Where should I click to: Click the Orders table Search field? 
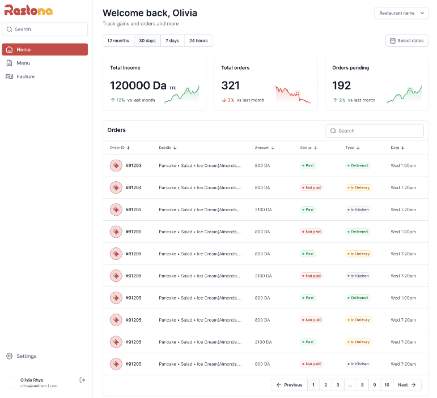(x=375, y=131)
